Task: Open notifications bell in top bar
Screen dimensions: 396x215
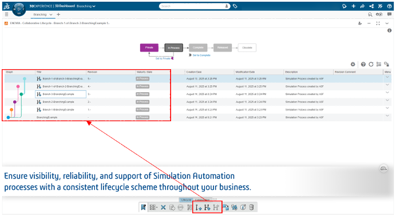Action: 344,6
